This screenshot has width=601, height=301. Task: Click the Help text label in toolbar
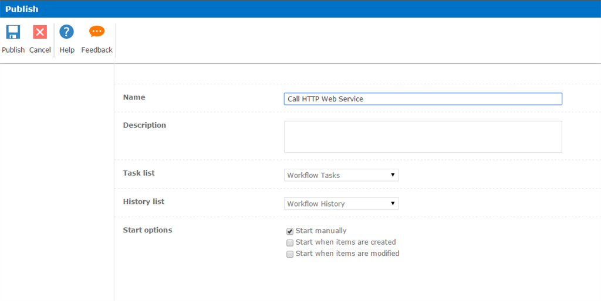(67, 50)
